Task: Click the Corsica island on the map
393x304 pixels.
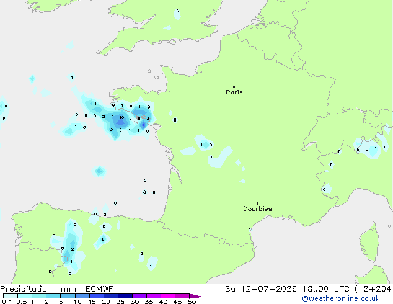Action: [x=370, y=243]
